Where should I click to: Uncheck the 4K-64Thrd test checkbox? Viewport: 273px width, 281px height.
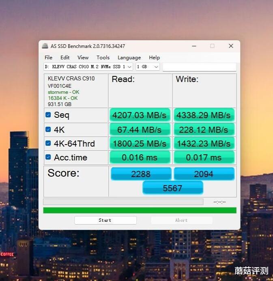[48, 143]
